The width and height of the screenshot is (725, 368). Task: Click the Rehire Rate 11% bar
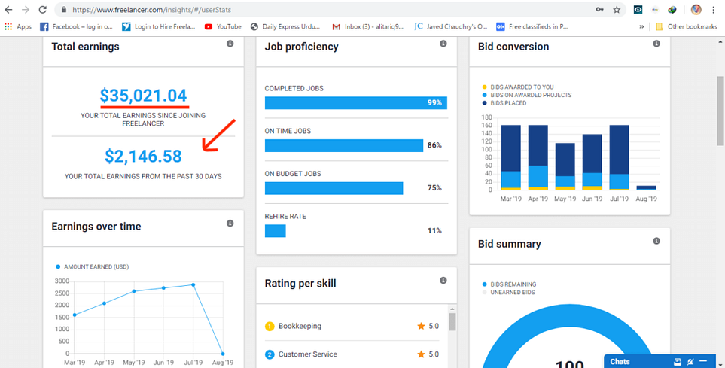pyautogui.click(x=275, y=231)
